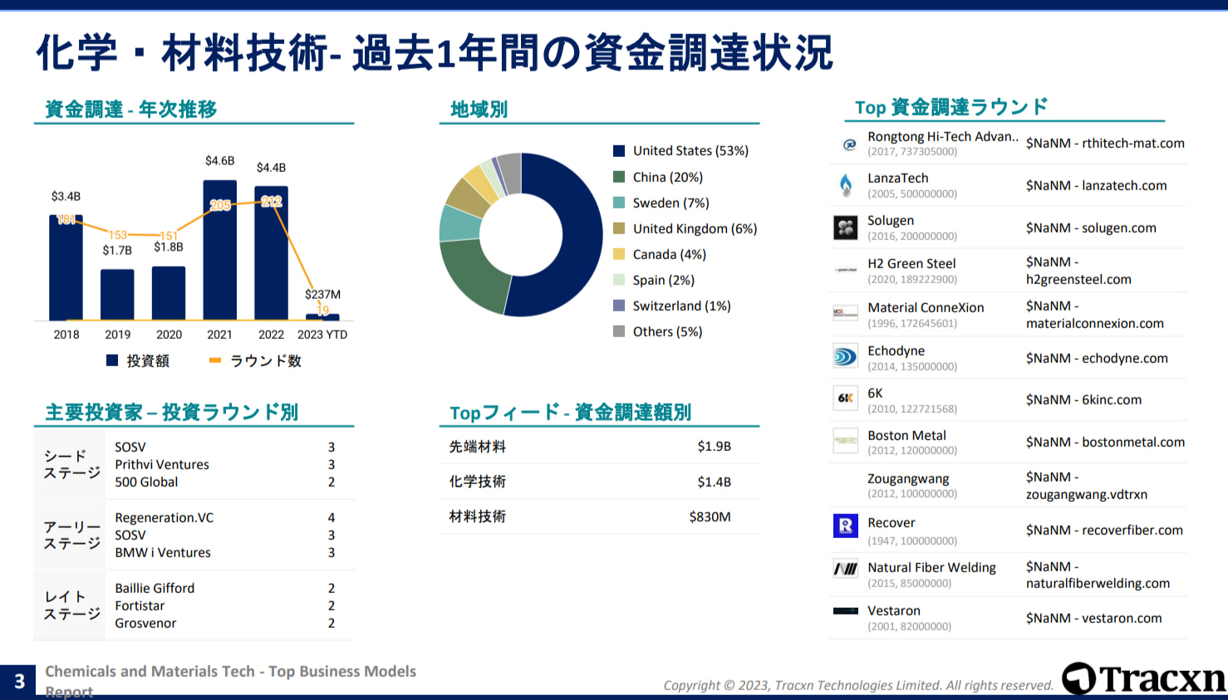The width and height of the screenshot is (1228, 700).
Task: Click the Fortistar investor name
Action: coord(140,605)
